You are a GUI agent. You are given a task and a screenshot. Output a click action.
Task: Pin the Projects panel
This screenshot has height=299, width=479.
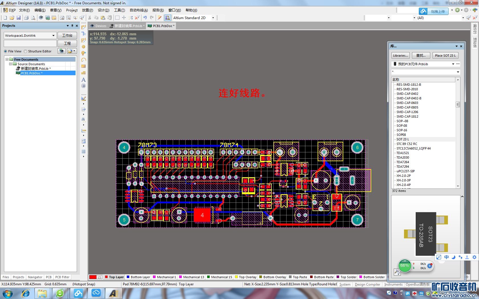72,26
